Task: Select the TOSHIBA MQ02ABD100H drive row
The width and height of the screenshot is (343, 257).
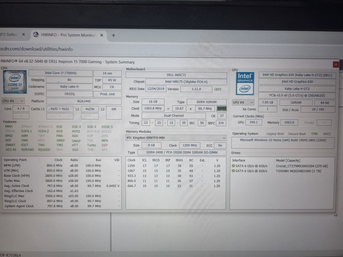Action: (282, 171)
